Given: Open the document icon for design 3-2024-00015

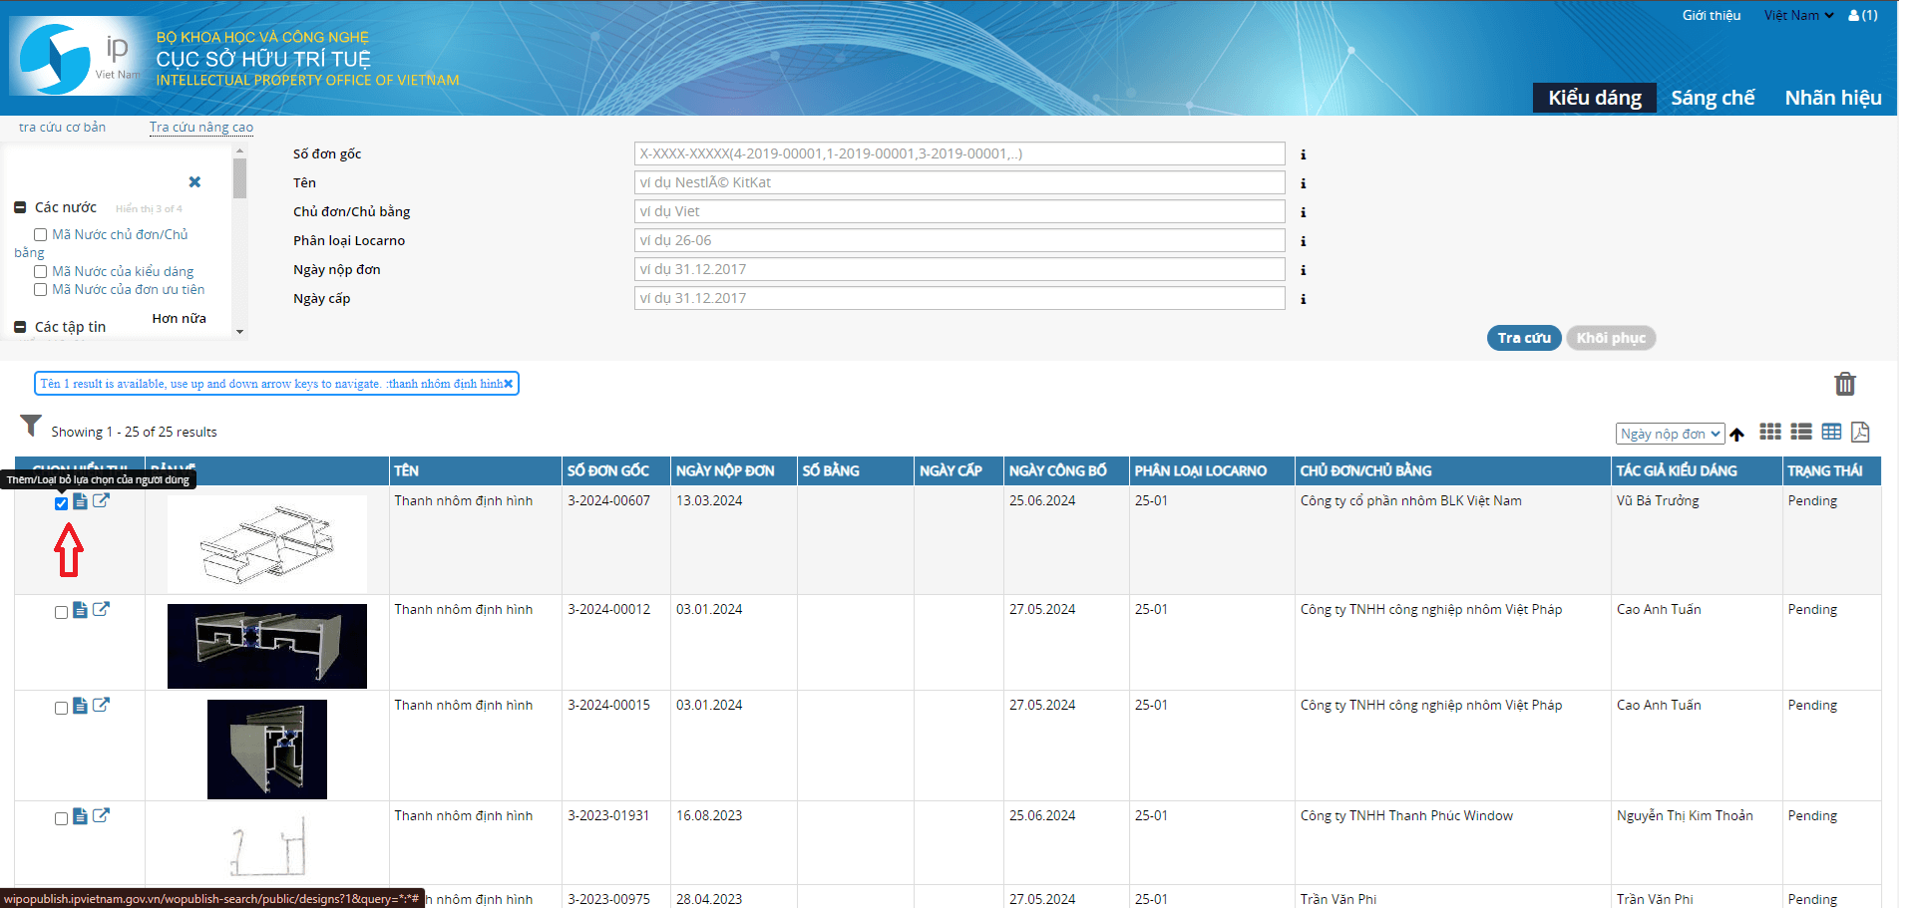Looking at the screenshot, I should coord(80,706).
